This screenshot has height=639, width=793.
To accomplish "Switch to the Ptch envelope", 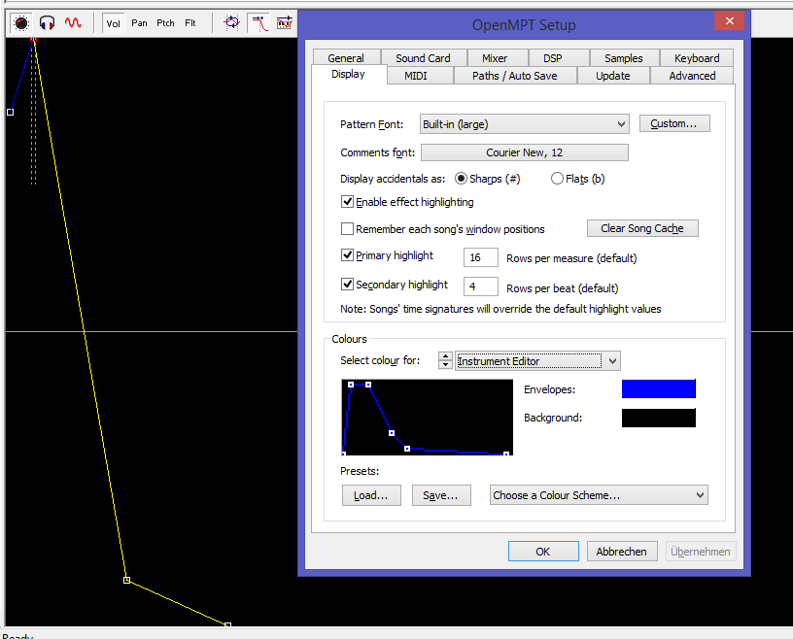I will coord(165,22).
